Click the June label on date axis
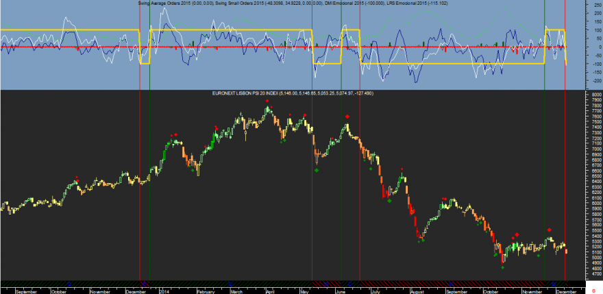 [341, 292]
